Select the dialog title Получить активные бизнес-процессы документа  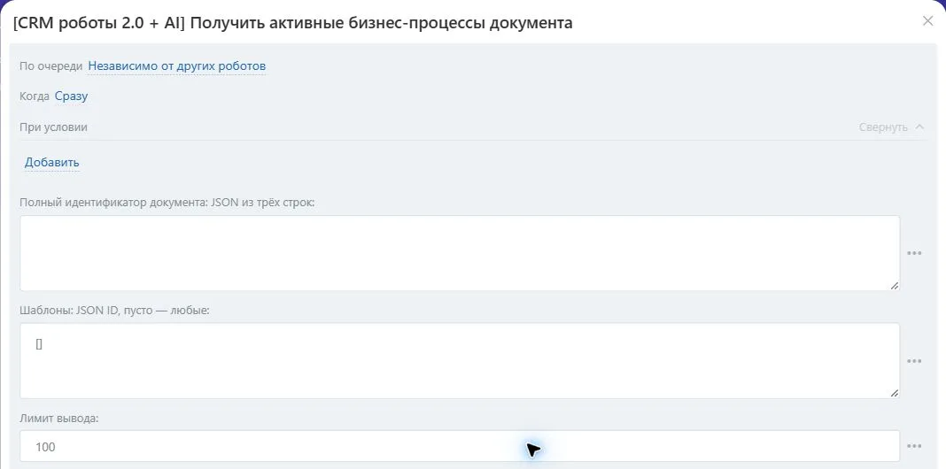point(381,24)
